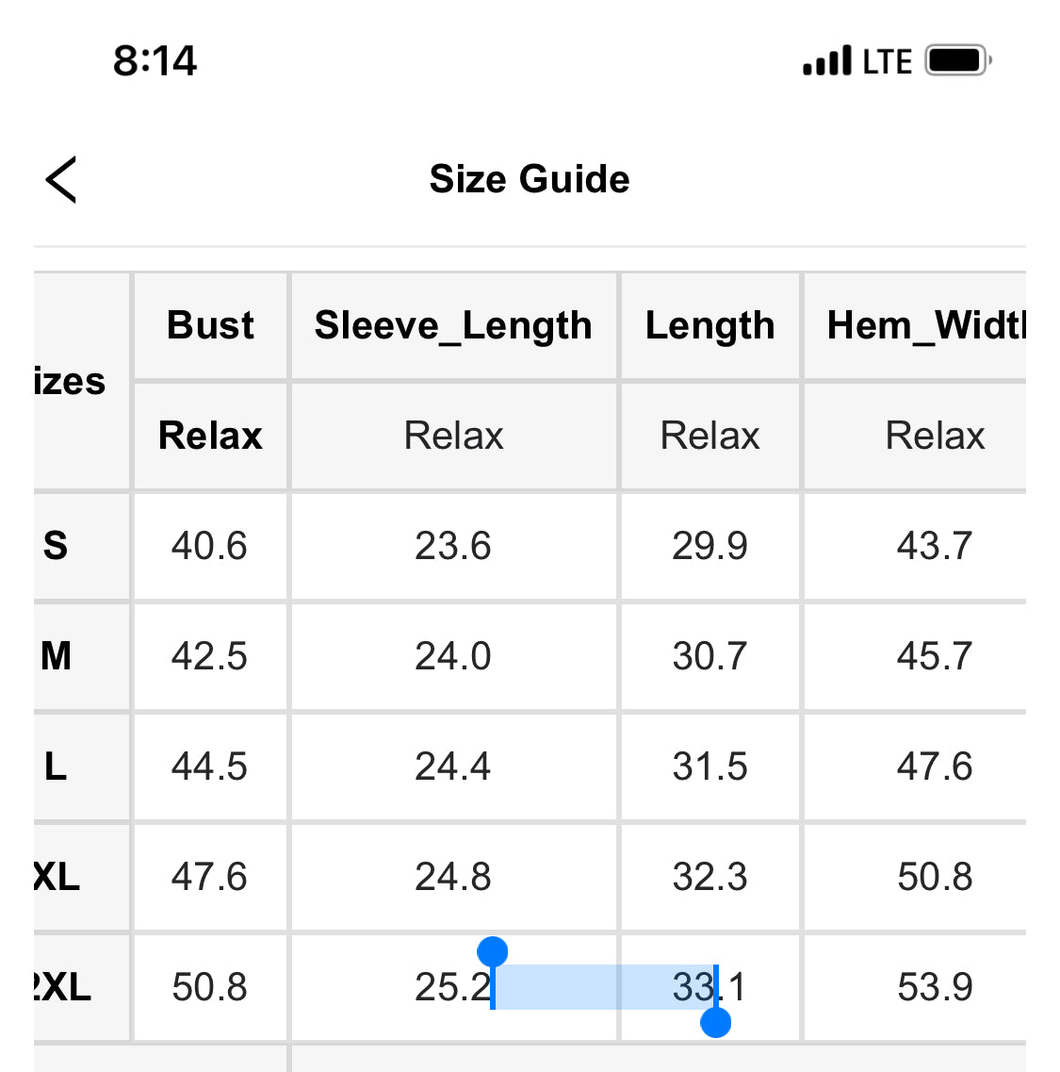Tap the Bust column header
Screen dimensions: 1060x1072
click(210, 325)
